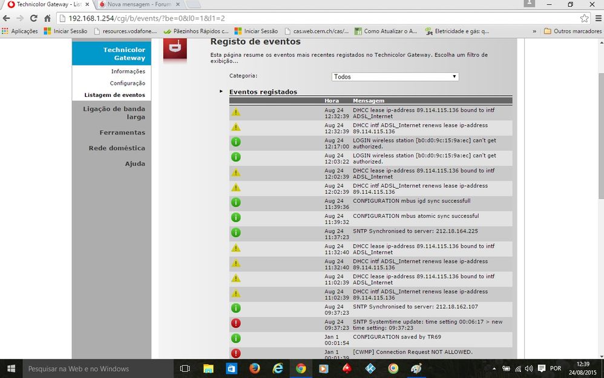Collapse the Eventos registados section arrow

coord(222,91)
